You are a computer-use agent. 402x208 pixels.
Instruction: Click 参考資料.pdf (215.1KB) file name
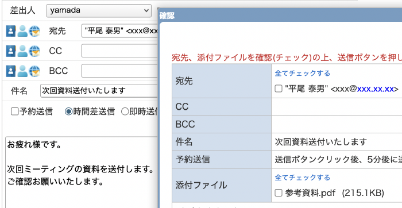click(335, 193)
